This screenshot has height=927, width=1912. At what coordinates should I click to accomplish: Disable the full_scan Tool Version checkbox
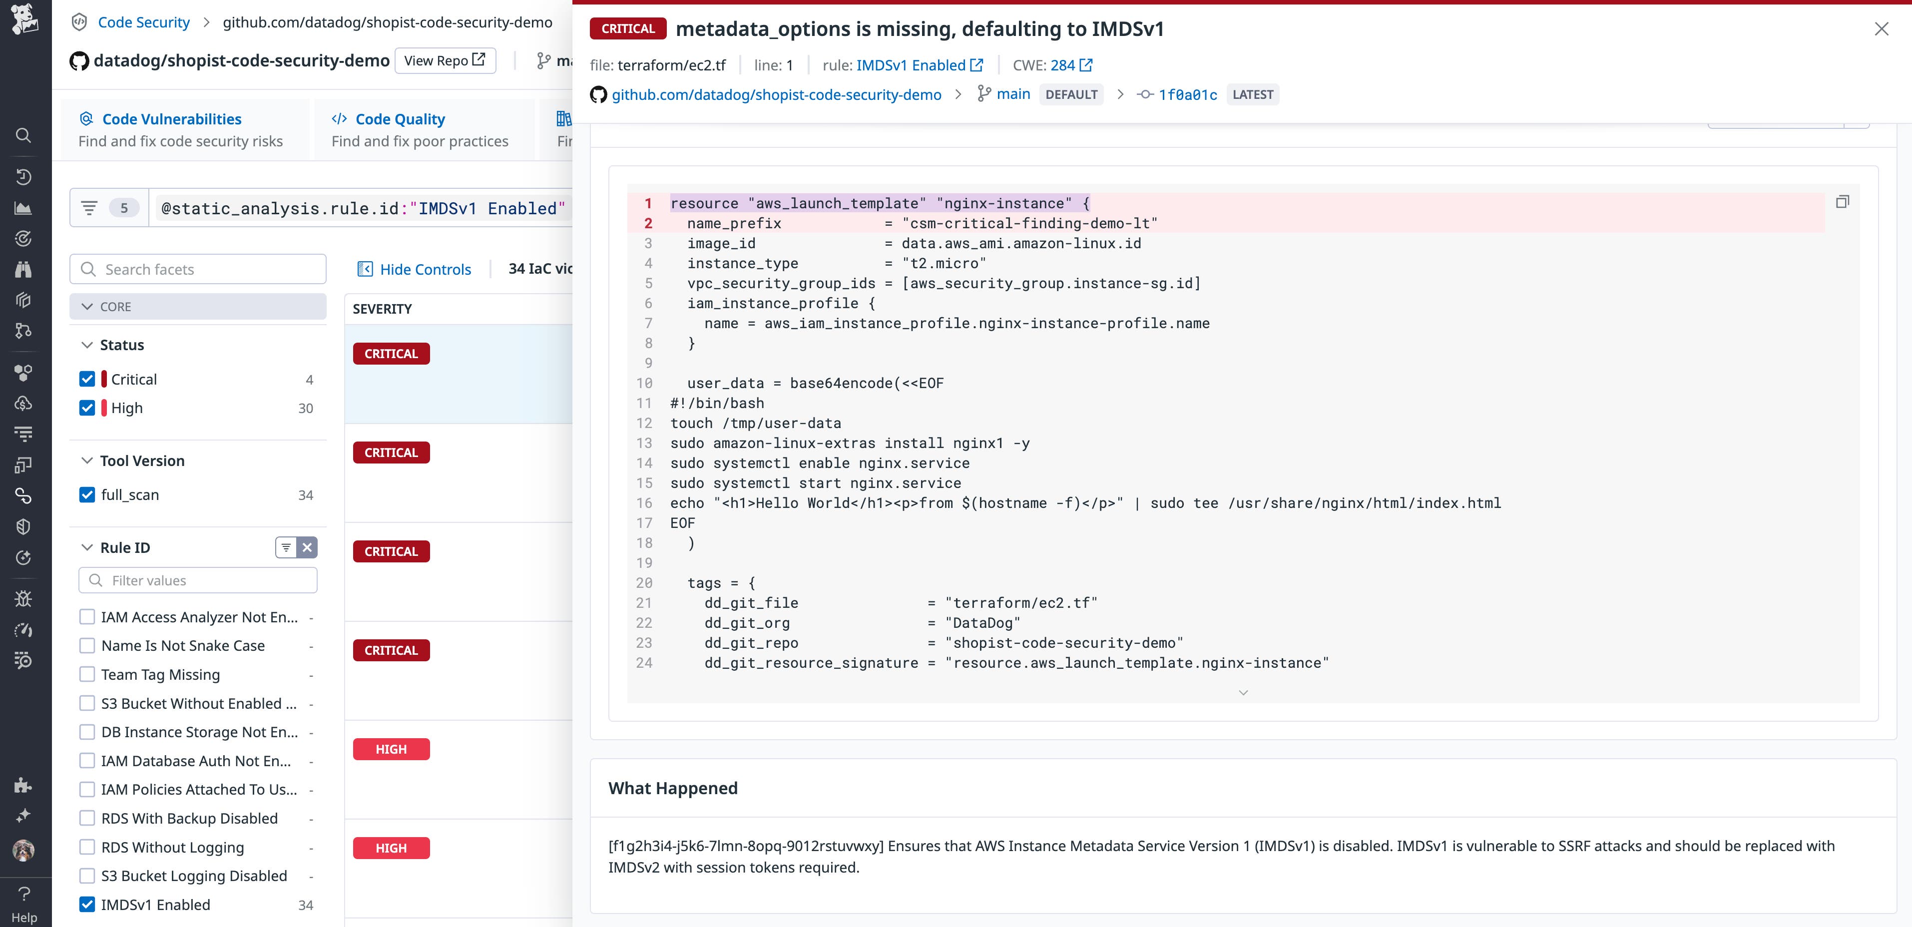(x=87, y=494)
